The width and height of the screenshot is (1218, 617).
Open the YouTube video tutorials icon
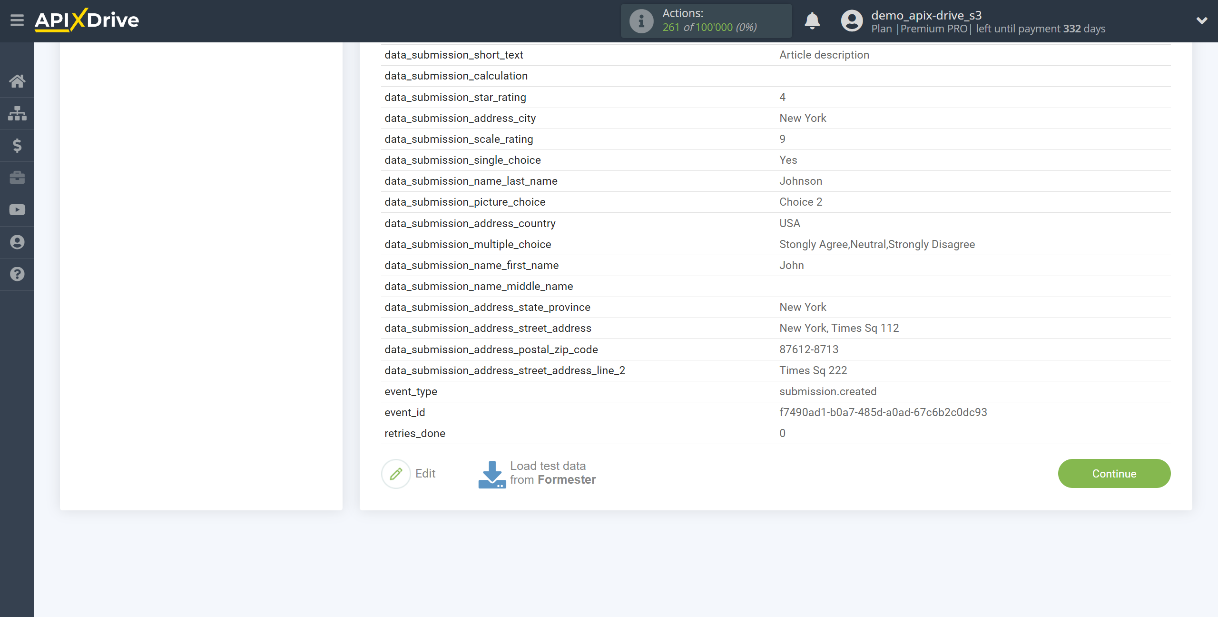(x=17, y=210)
